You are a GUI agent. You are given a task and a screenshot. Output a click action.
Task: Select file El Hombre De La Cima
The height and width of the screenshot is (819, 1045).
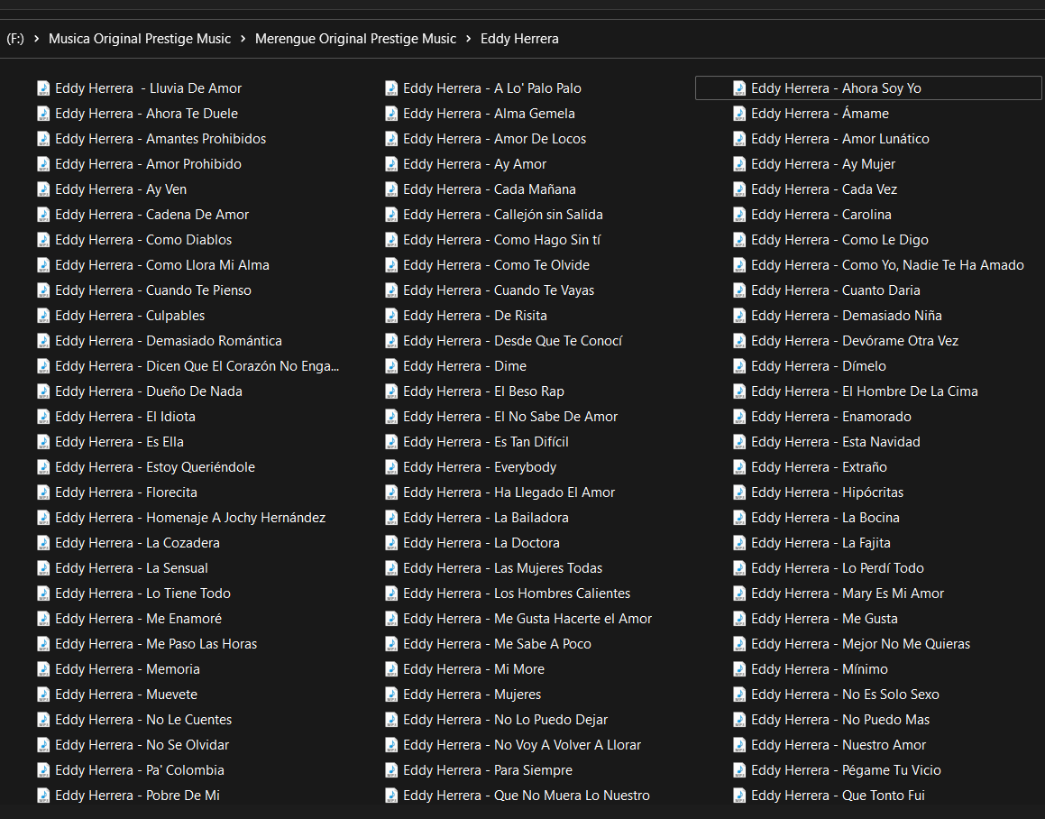click(856, 391)
